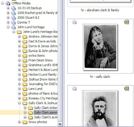Click the Lars Lund folder icon
The width and height of the screenshot is (134, 127).
pyautogui.click(x=25, y=89)
